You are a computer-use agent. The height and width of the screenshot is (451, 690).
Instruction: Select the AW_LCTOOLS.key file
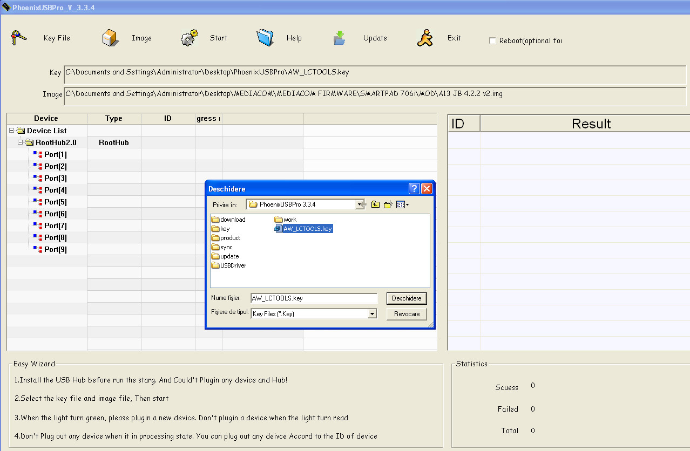(x=303, y=229)
